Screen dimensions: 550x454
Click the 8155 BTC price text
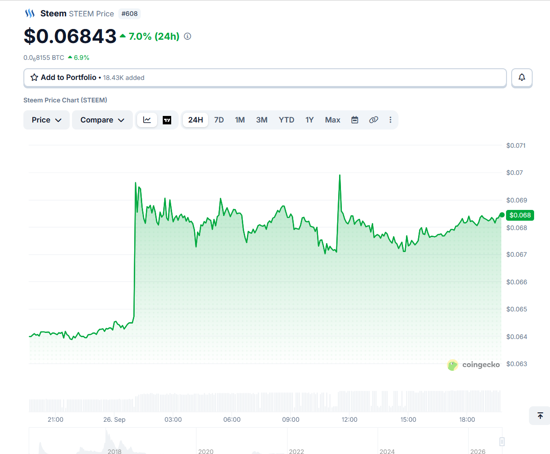pyautogui.click(x=44, y=58)
